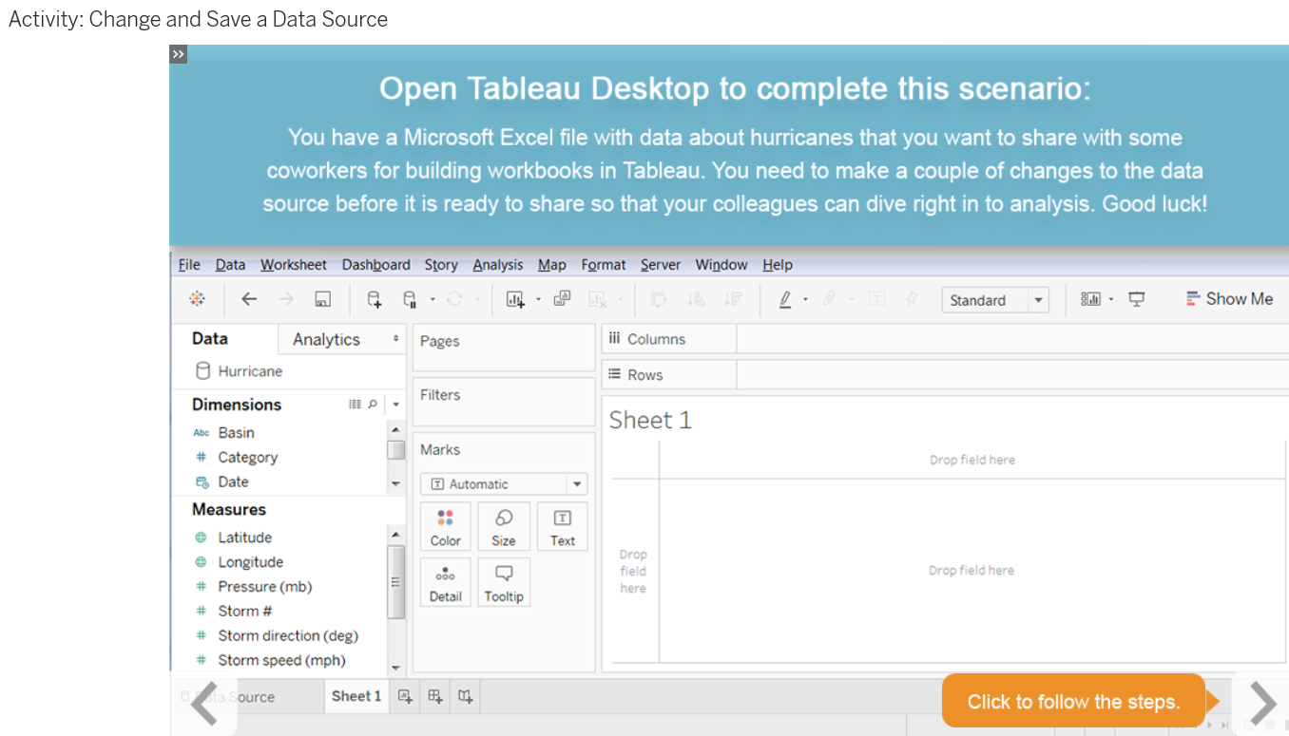
Task: Click the Detail button in Marks card
Action: [x=445, y=582]
